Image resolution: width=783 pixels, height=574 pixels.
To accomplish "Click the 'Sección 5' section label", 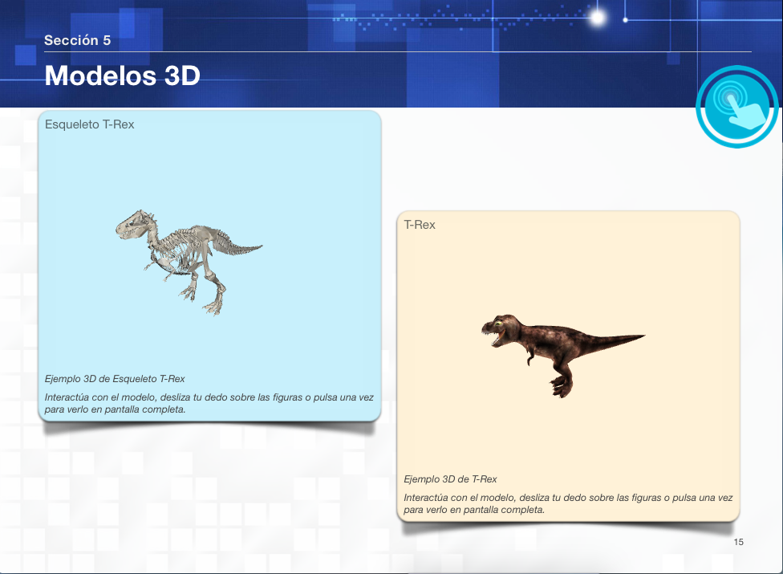I will (x=77, y=40).
